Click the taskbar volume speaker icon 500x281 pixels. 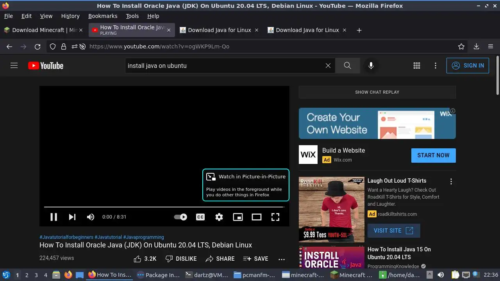tap(441, 275)
